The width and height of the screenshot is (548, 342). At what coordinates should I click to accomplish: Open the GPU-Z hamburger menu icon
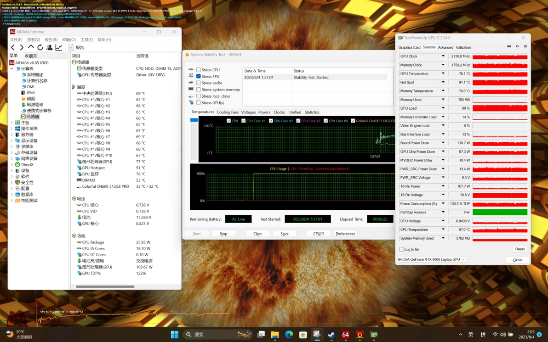[x=525, y=47]
